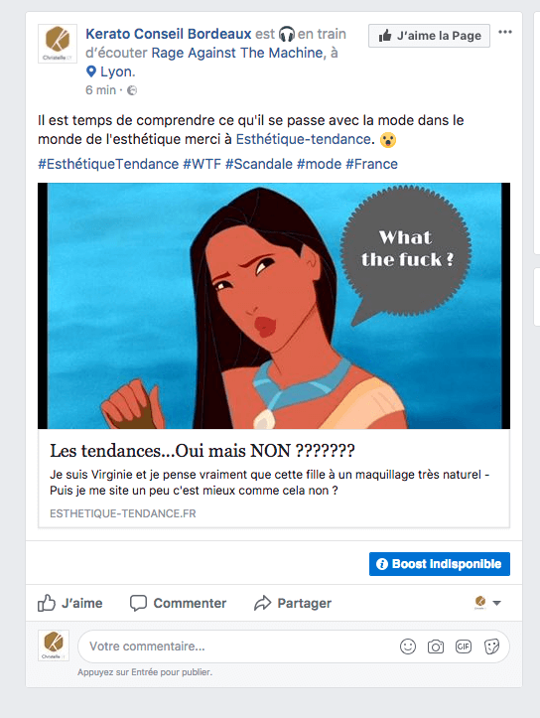Click the globe public-audience icon
Image resolution: width=540 pixels, height=718 pixels.
tap(132, 90)
